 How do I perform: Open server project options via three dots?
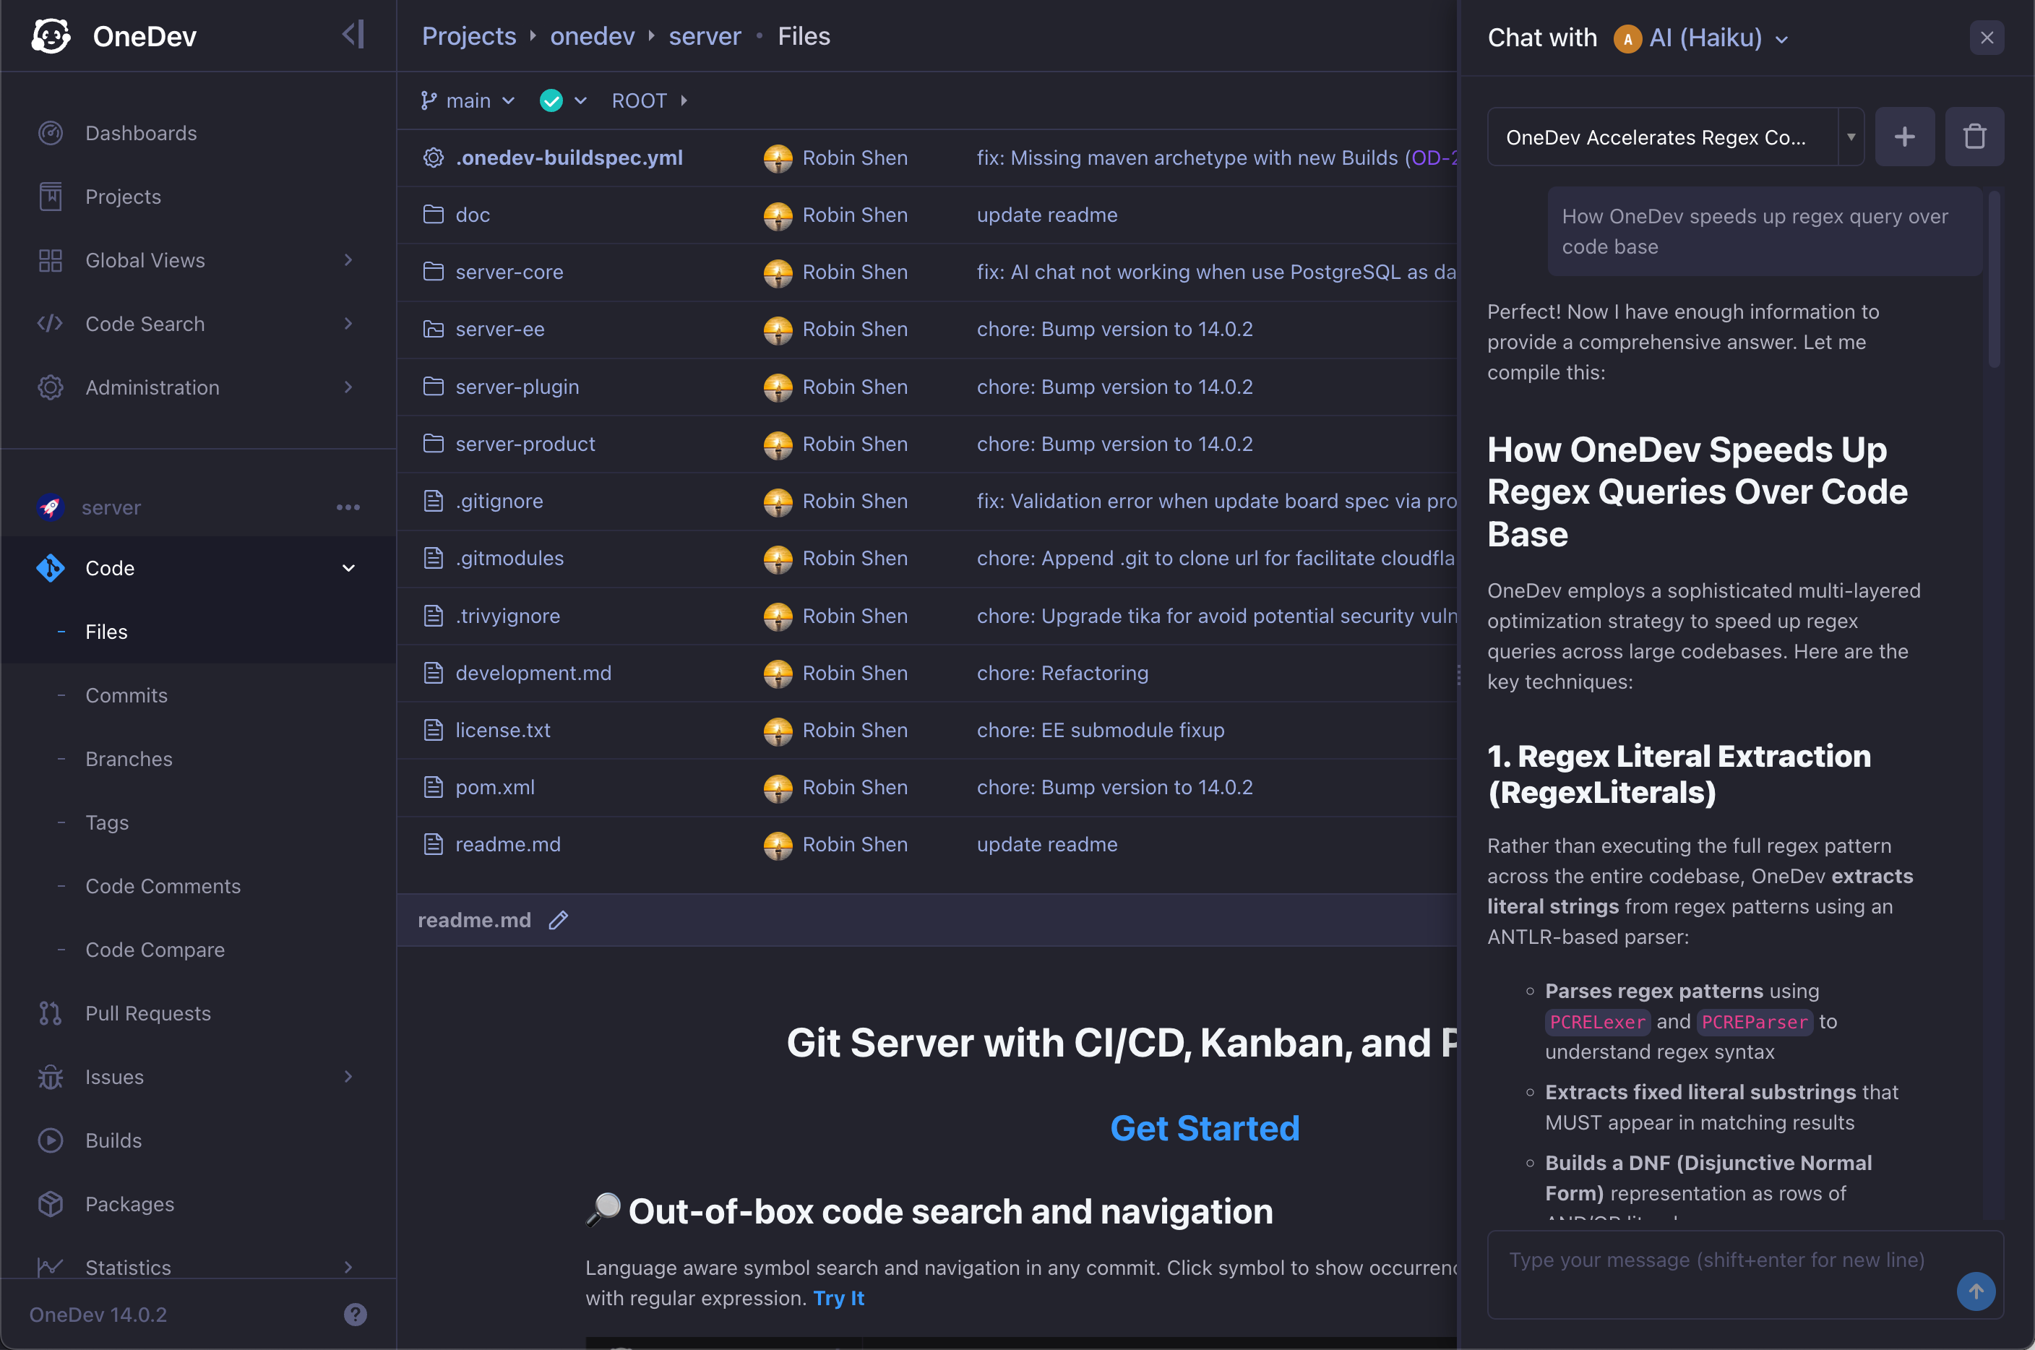click(348, 507)
